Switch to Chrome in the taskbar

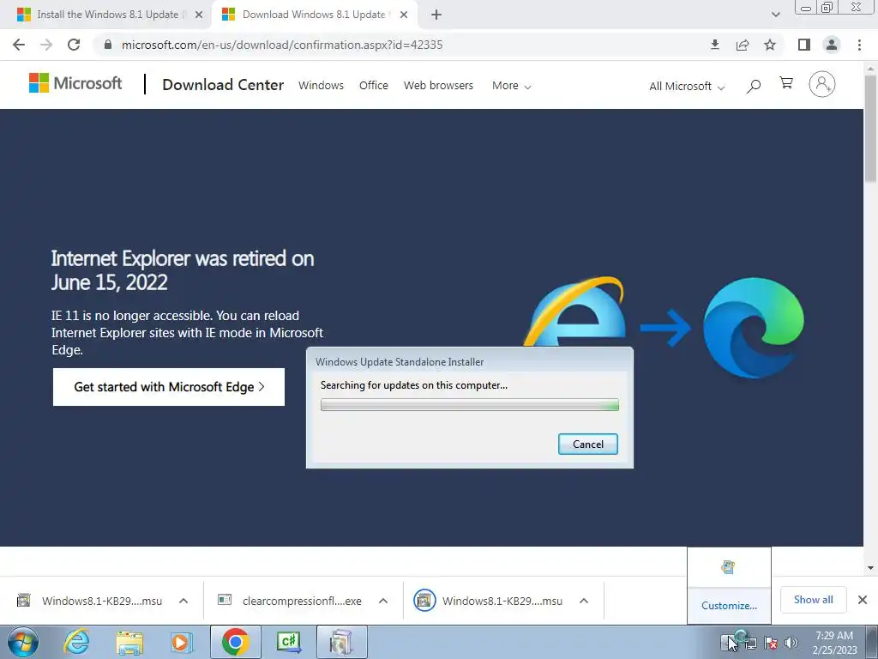click(x=235, y=642)
